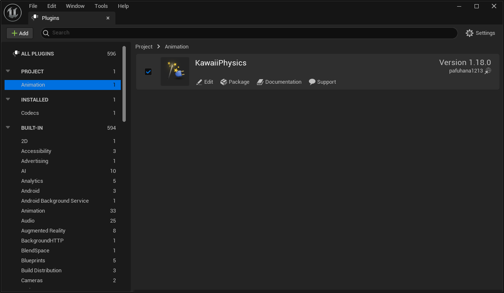The width and height of the screenshot is (504, 293).
Task: Click the pafuhana1213 author link
Action: click(x=466, y=71)
